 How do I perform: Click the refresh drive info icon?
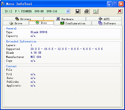pyautogui.click(x=95, y=11)
